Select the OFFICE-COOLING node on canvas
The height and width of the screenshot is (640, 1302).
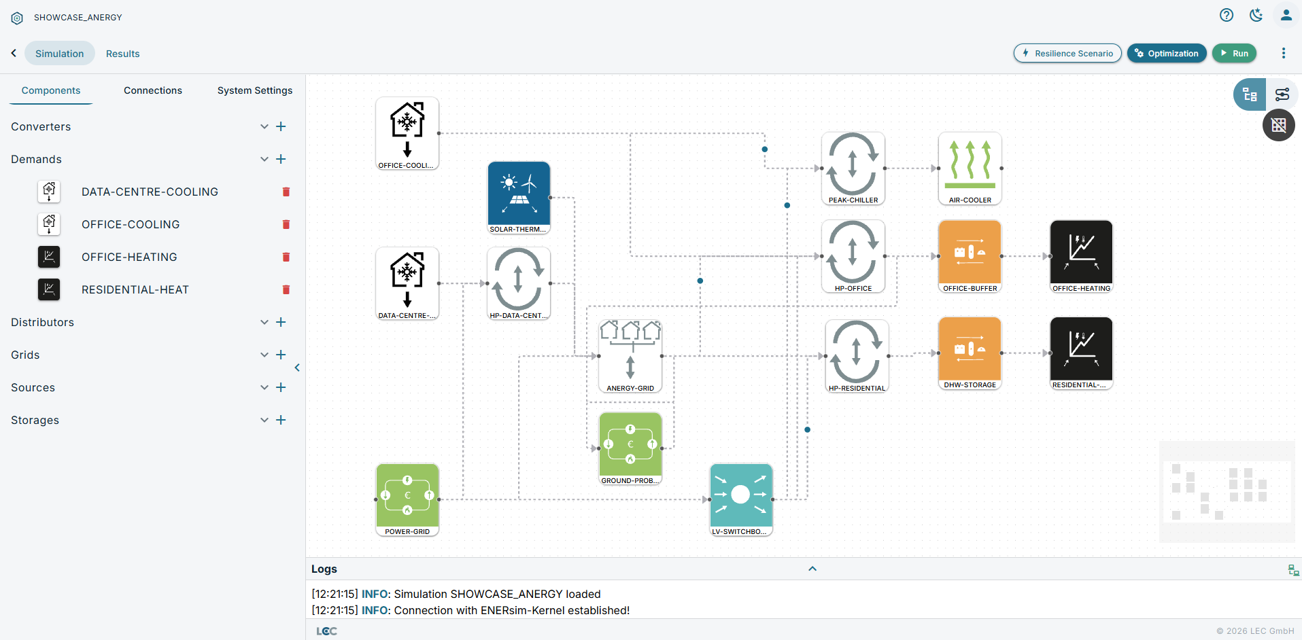(407, 133)
